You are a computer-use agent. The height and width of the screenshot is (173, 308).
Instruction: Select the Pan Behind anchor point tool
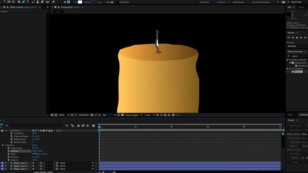coord(13,2)
